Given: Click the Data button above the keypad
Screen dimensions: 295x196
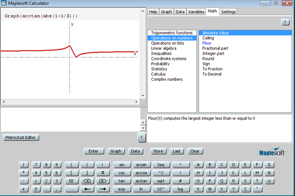Looking at the screenshot, I should pos(136,151).
